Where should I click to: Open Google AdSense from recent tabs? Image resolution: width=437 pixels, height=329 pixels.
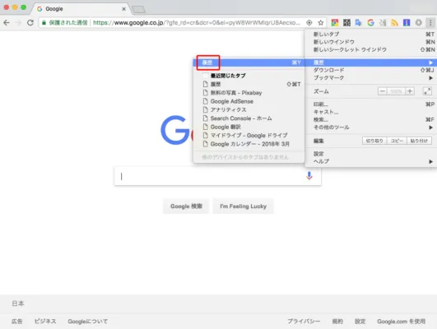coord(249,101)
